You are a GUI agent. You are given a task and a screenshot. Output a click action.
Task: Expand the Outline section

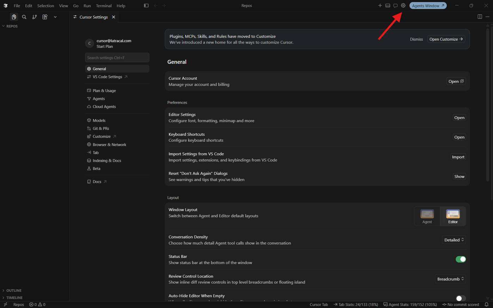point(14,290)
